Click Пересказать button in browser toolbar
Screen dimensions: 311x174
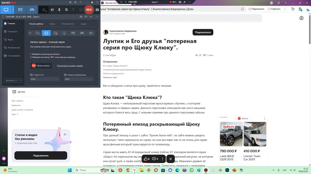(256, 9)
